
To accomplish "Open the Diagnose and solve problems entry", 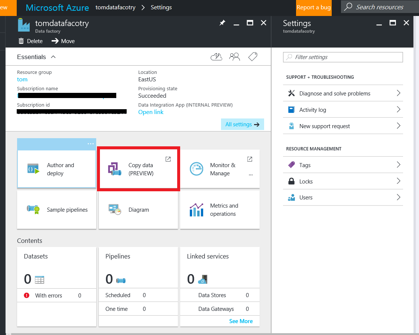I will tap(343, 93).
